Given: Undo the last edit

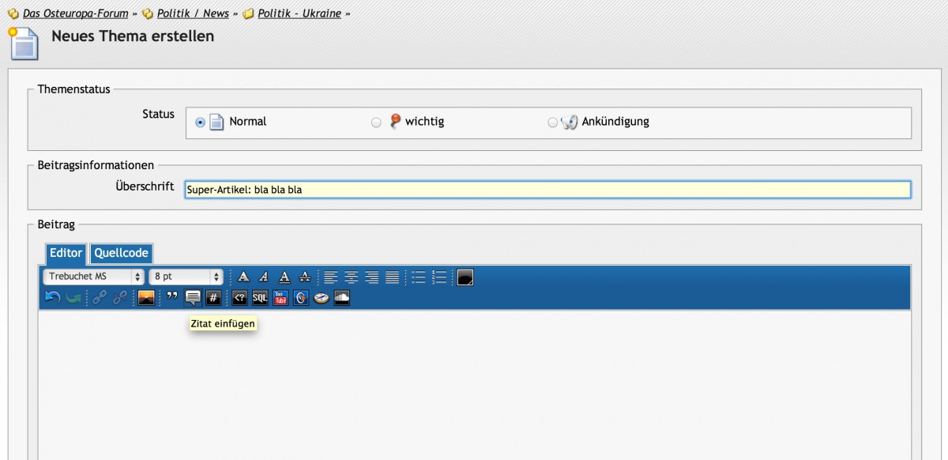Looking at the screenshot, I should click(53, 298).
